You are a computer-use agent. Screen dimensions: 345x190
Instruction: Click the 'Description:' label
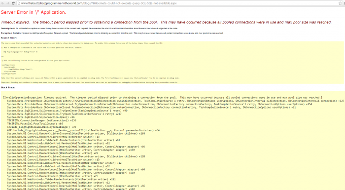coord(8,29)
